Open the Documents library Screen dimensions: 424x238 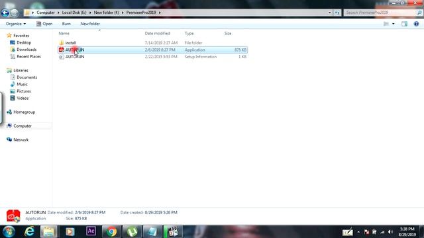(x=26, y=77)
